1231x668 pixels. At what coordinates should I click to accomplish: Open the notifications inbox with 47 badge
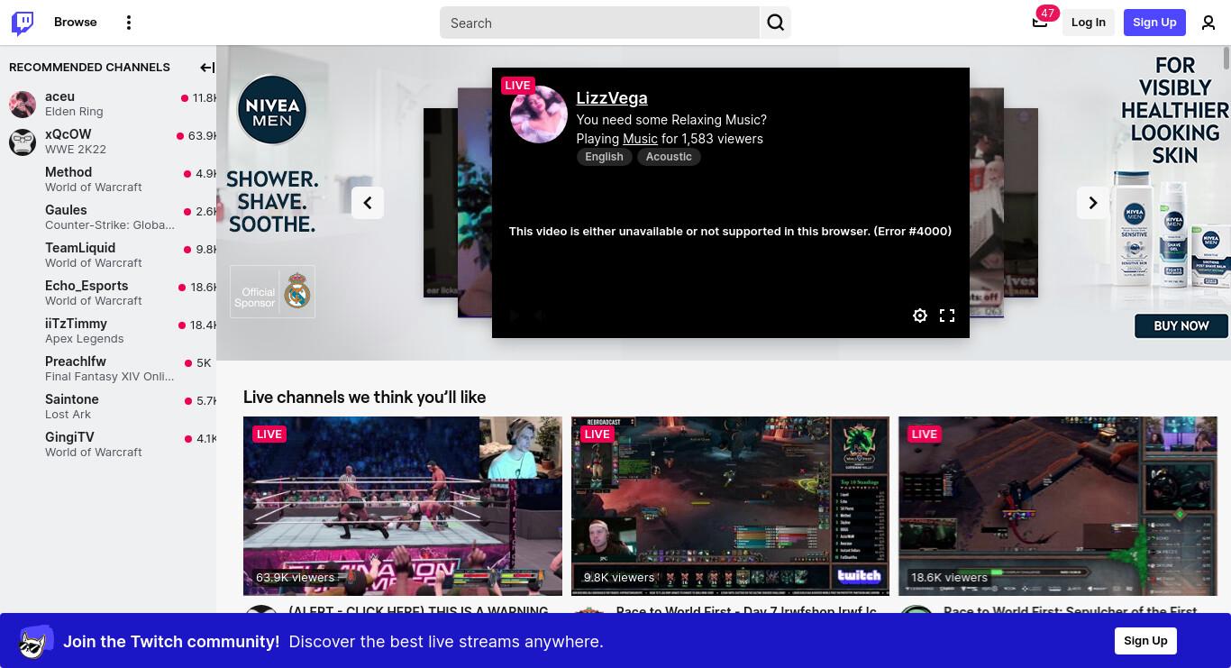click(x=1040, y=23)
